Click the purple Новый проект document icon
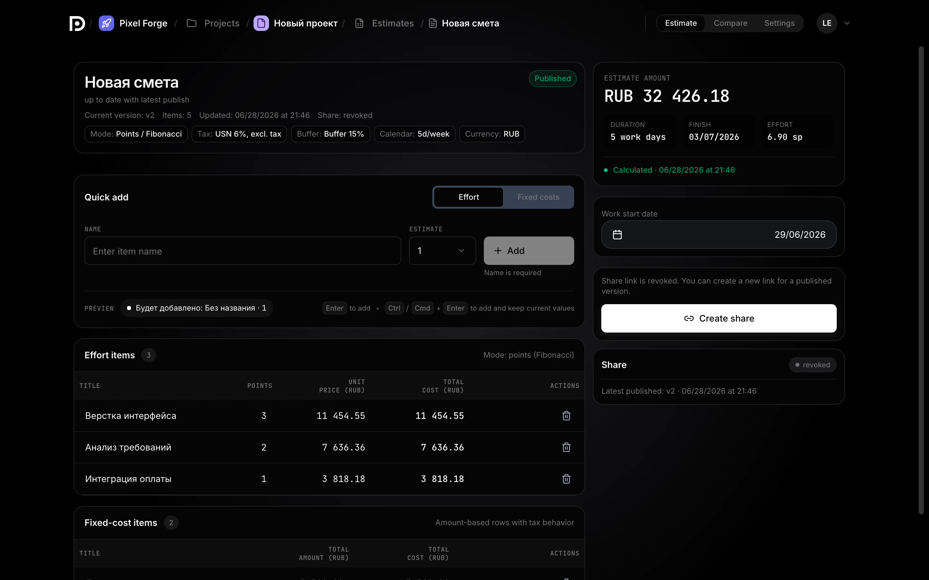Screen dimensions: 929x580 (261, 24)
